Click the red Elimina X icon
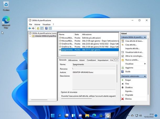 coord(122,99)
